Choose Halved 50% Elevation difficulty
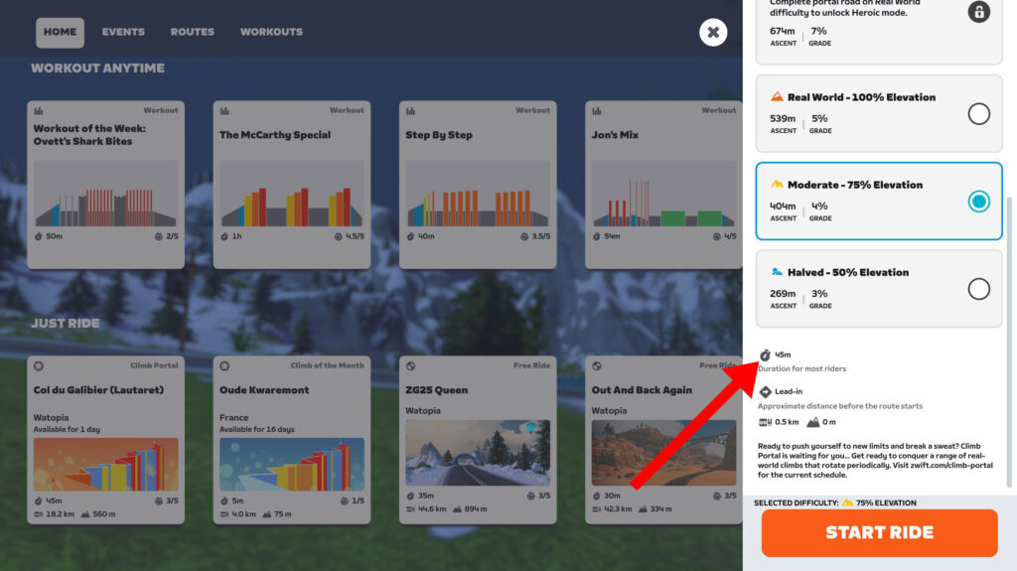Image resolution: width=1017 pixels, height=571 pixels. click(879, 289)
